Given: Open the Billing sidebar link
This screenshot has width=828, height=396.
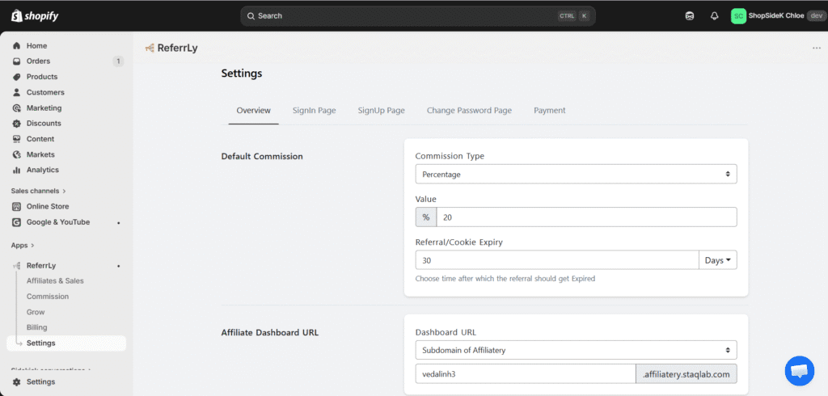Looking at the screenshot, I should (36, 327).
